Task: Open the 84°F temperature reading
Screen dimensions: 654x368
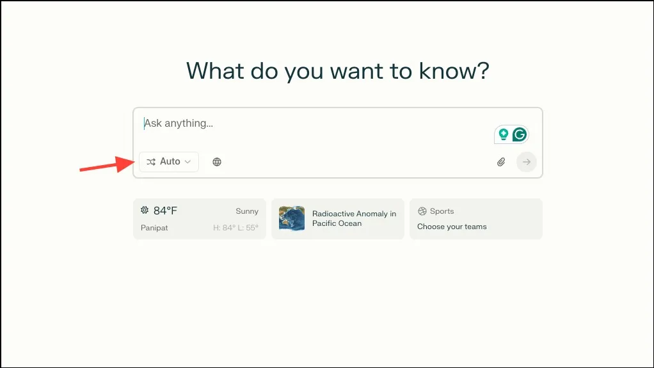Action: (165, 211)
